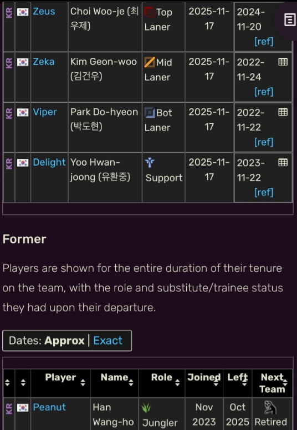Click the Support role icon for Delight
297x430 pixels.
pyautogui.click(x=150, y=163)
